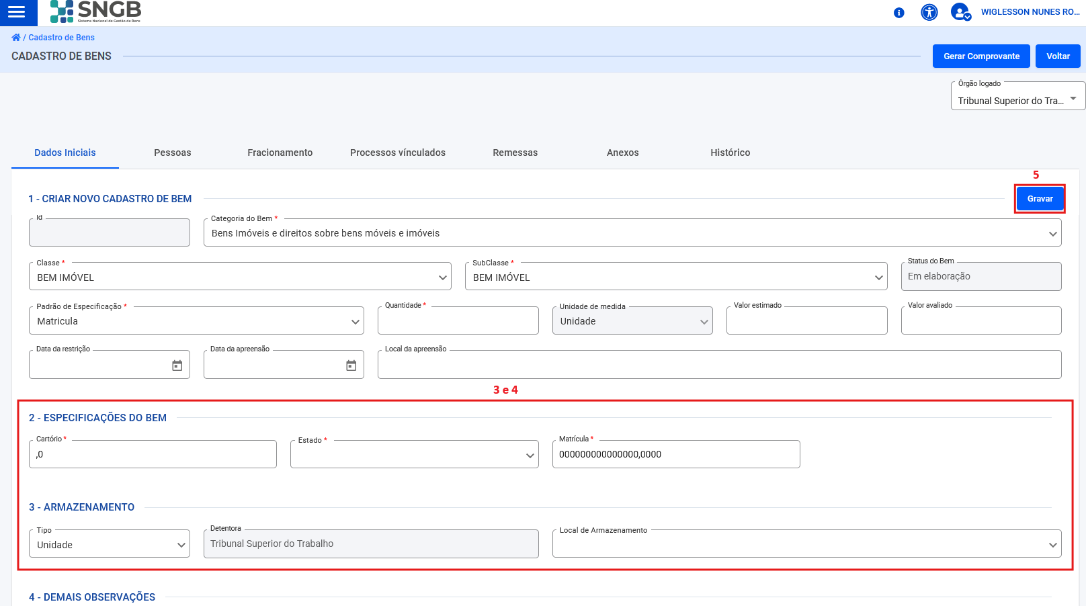This screenshot has height=606, width=1086.
Task: Click the Quantidade input field
Action: point(458,320)
